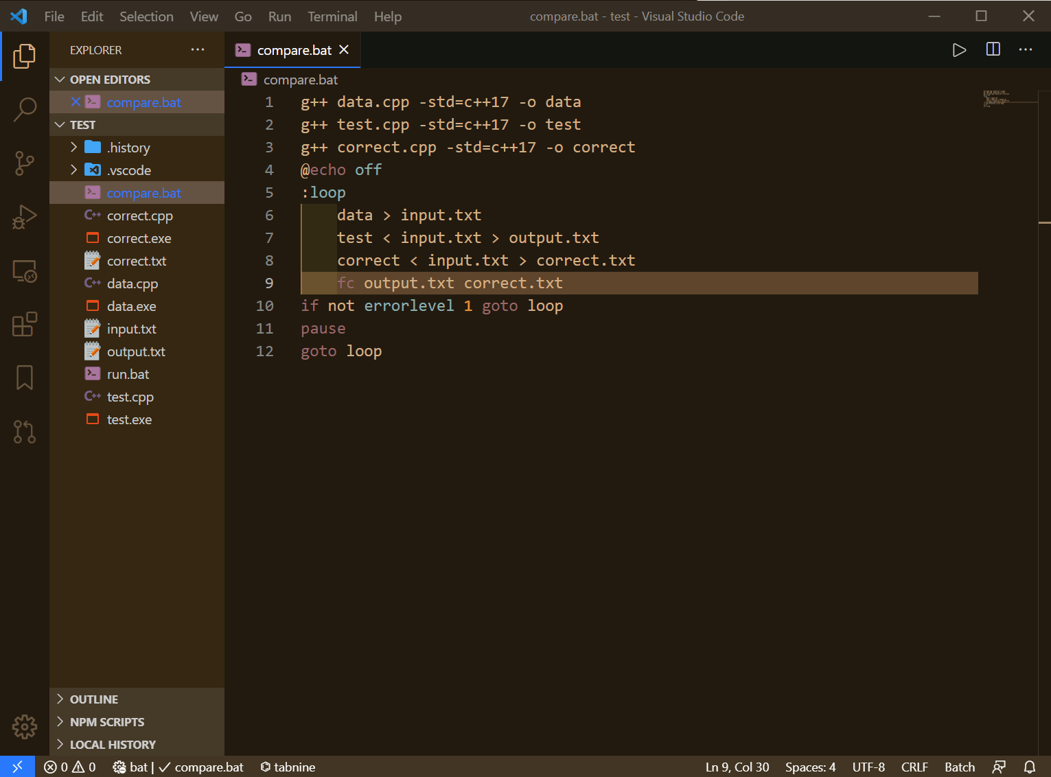Click the tabnine status bar item
The width and height of the screenshot is (1051, 777).
288,767
